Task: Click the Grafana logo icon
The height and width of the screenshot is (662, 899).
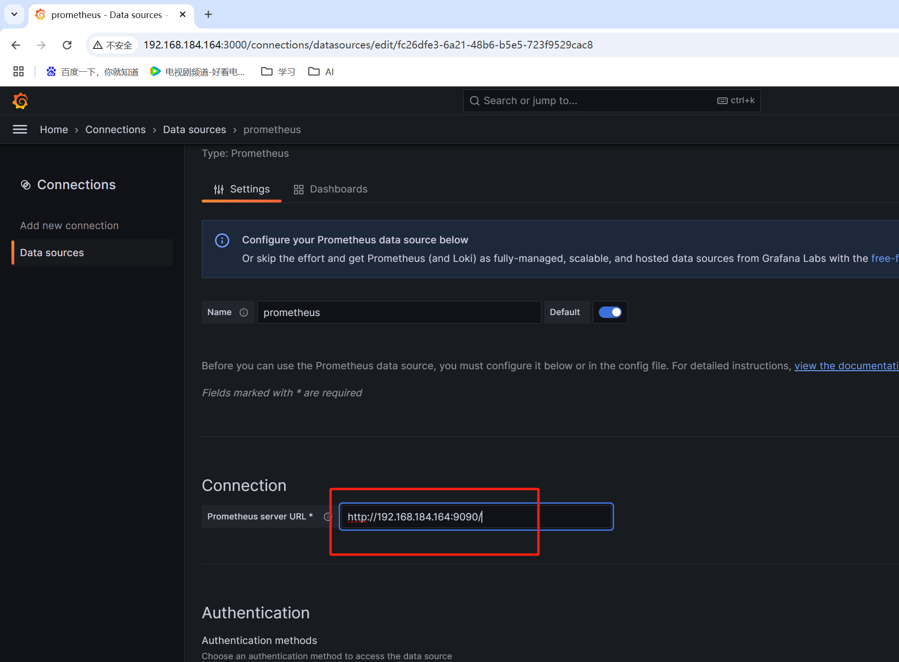Action: [20, 101]
